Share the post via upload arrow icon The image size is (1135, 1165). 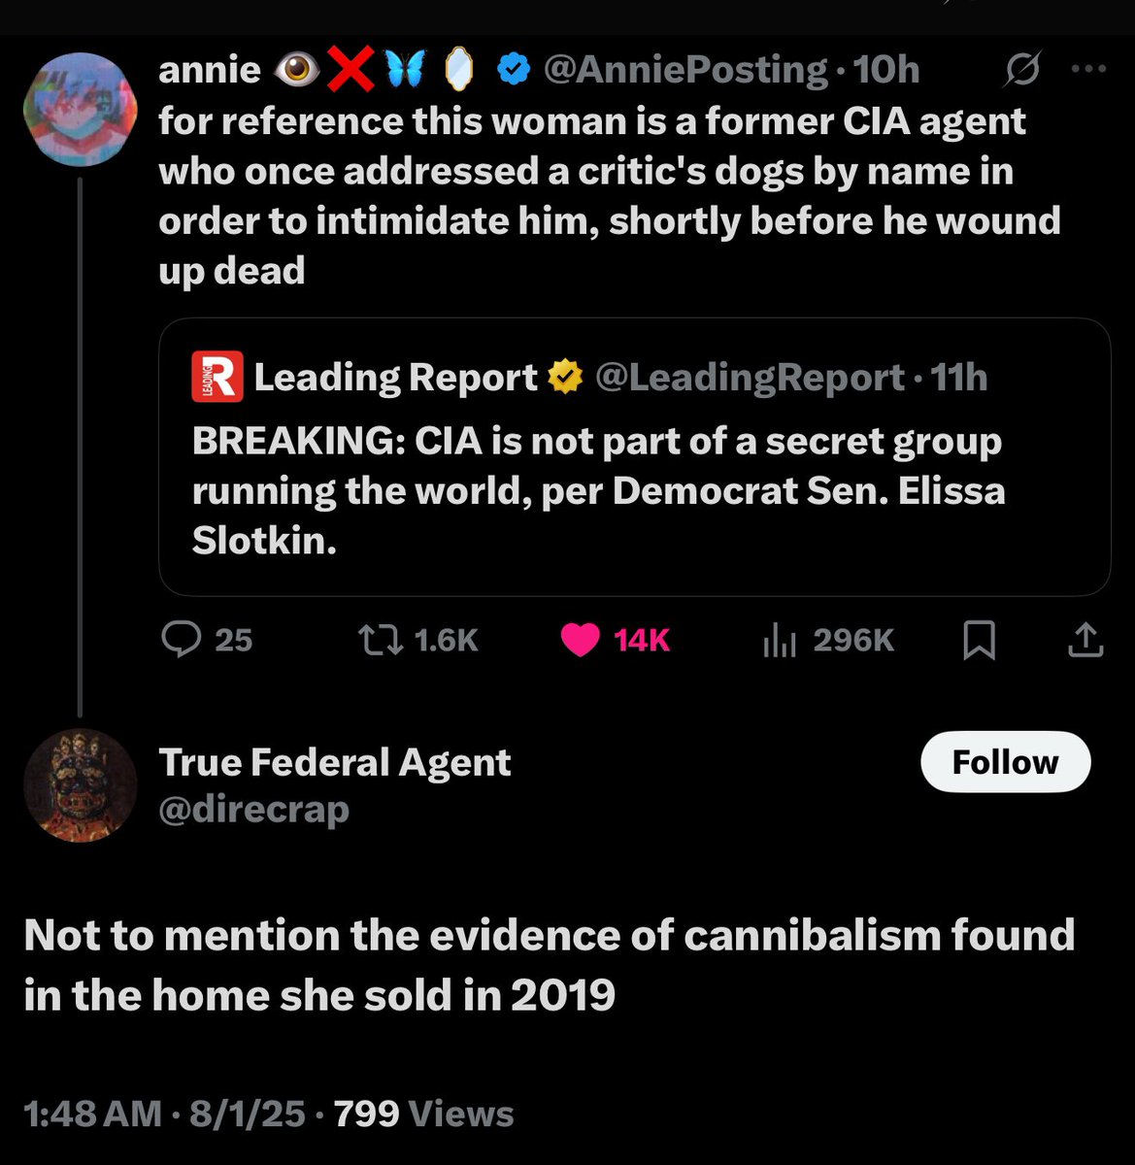click(1085, 640)
